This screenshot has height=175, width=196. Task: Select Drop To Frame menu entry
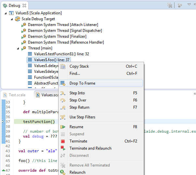pyautogui.click(x=82, y=83)
